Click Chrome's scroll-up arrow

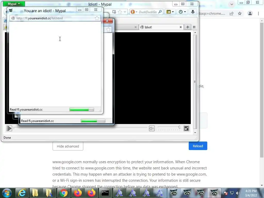click(x=262, y=20)
